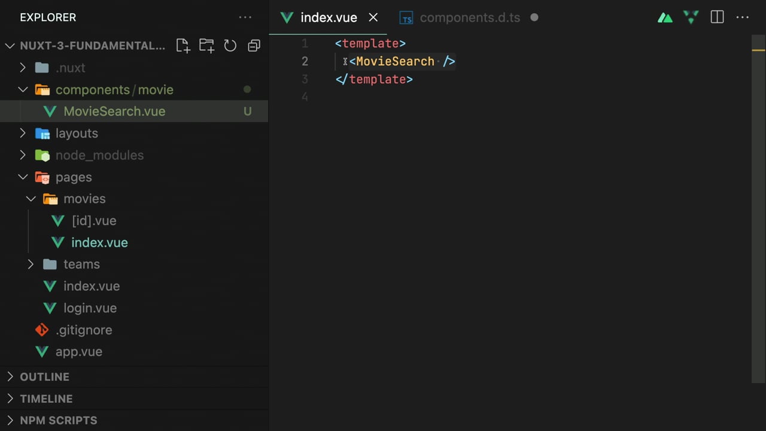Click the Vue icon beside index.vue under pages folder
The image size is (766, 431).
coord(50,287)
